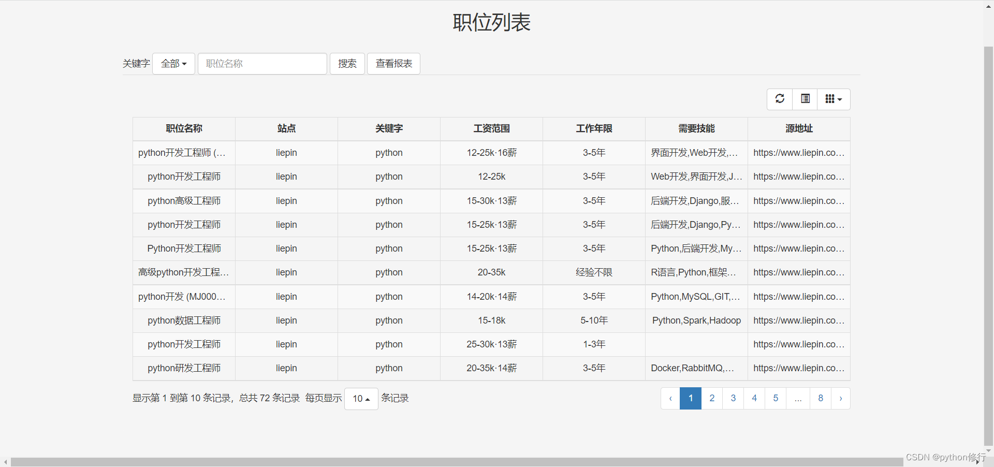
Task: Click the 20-35k salary cell
Action: pyautogui.click(x=491, y=272)
